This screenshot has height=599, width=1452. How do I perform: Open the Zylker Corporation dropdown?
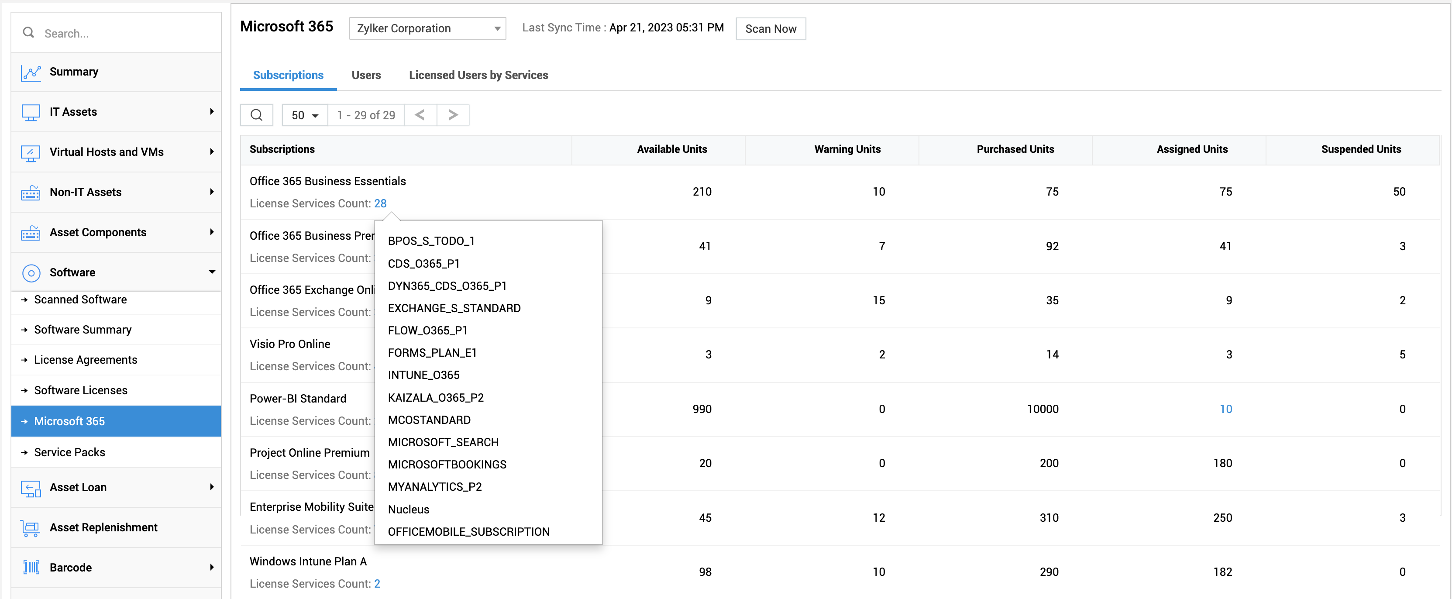point(427,28)
